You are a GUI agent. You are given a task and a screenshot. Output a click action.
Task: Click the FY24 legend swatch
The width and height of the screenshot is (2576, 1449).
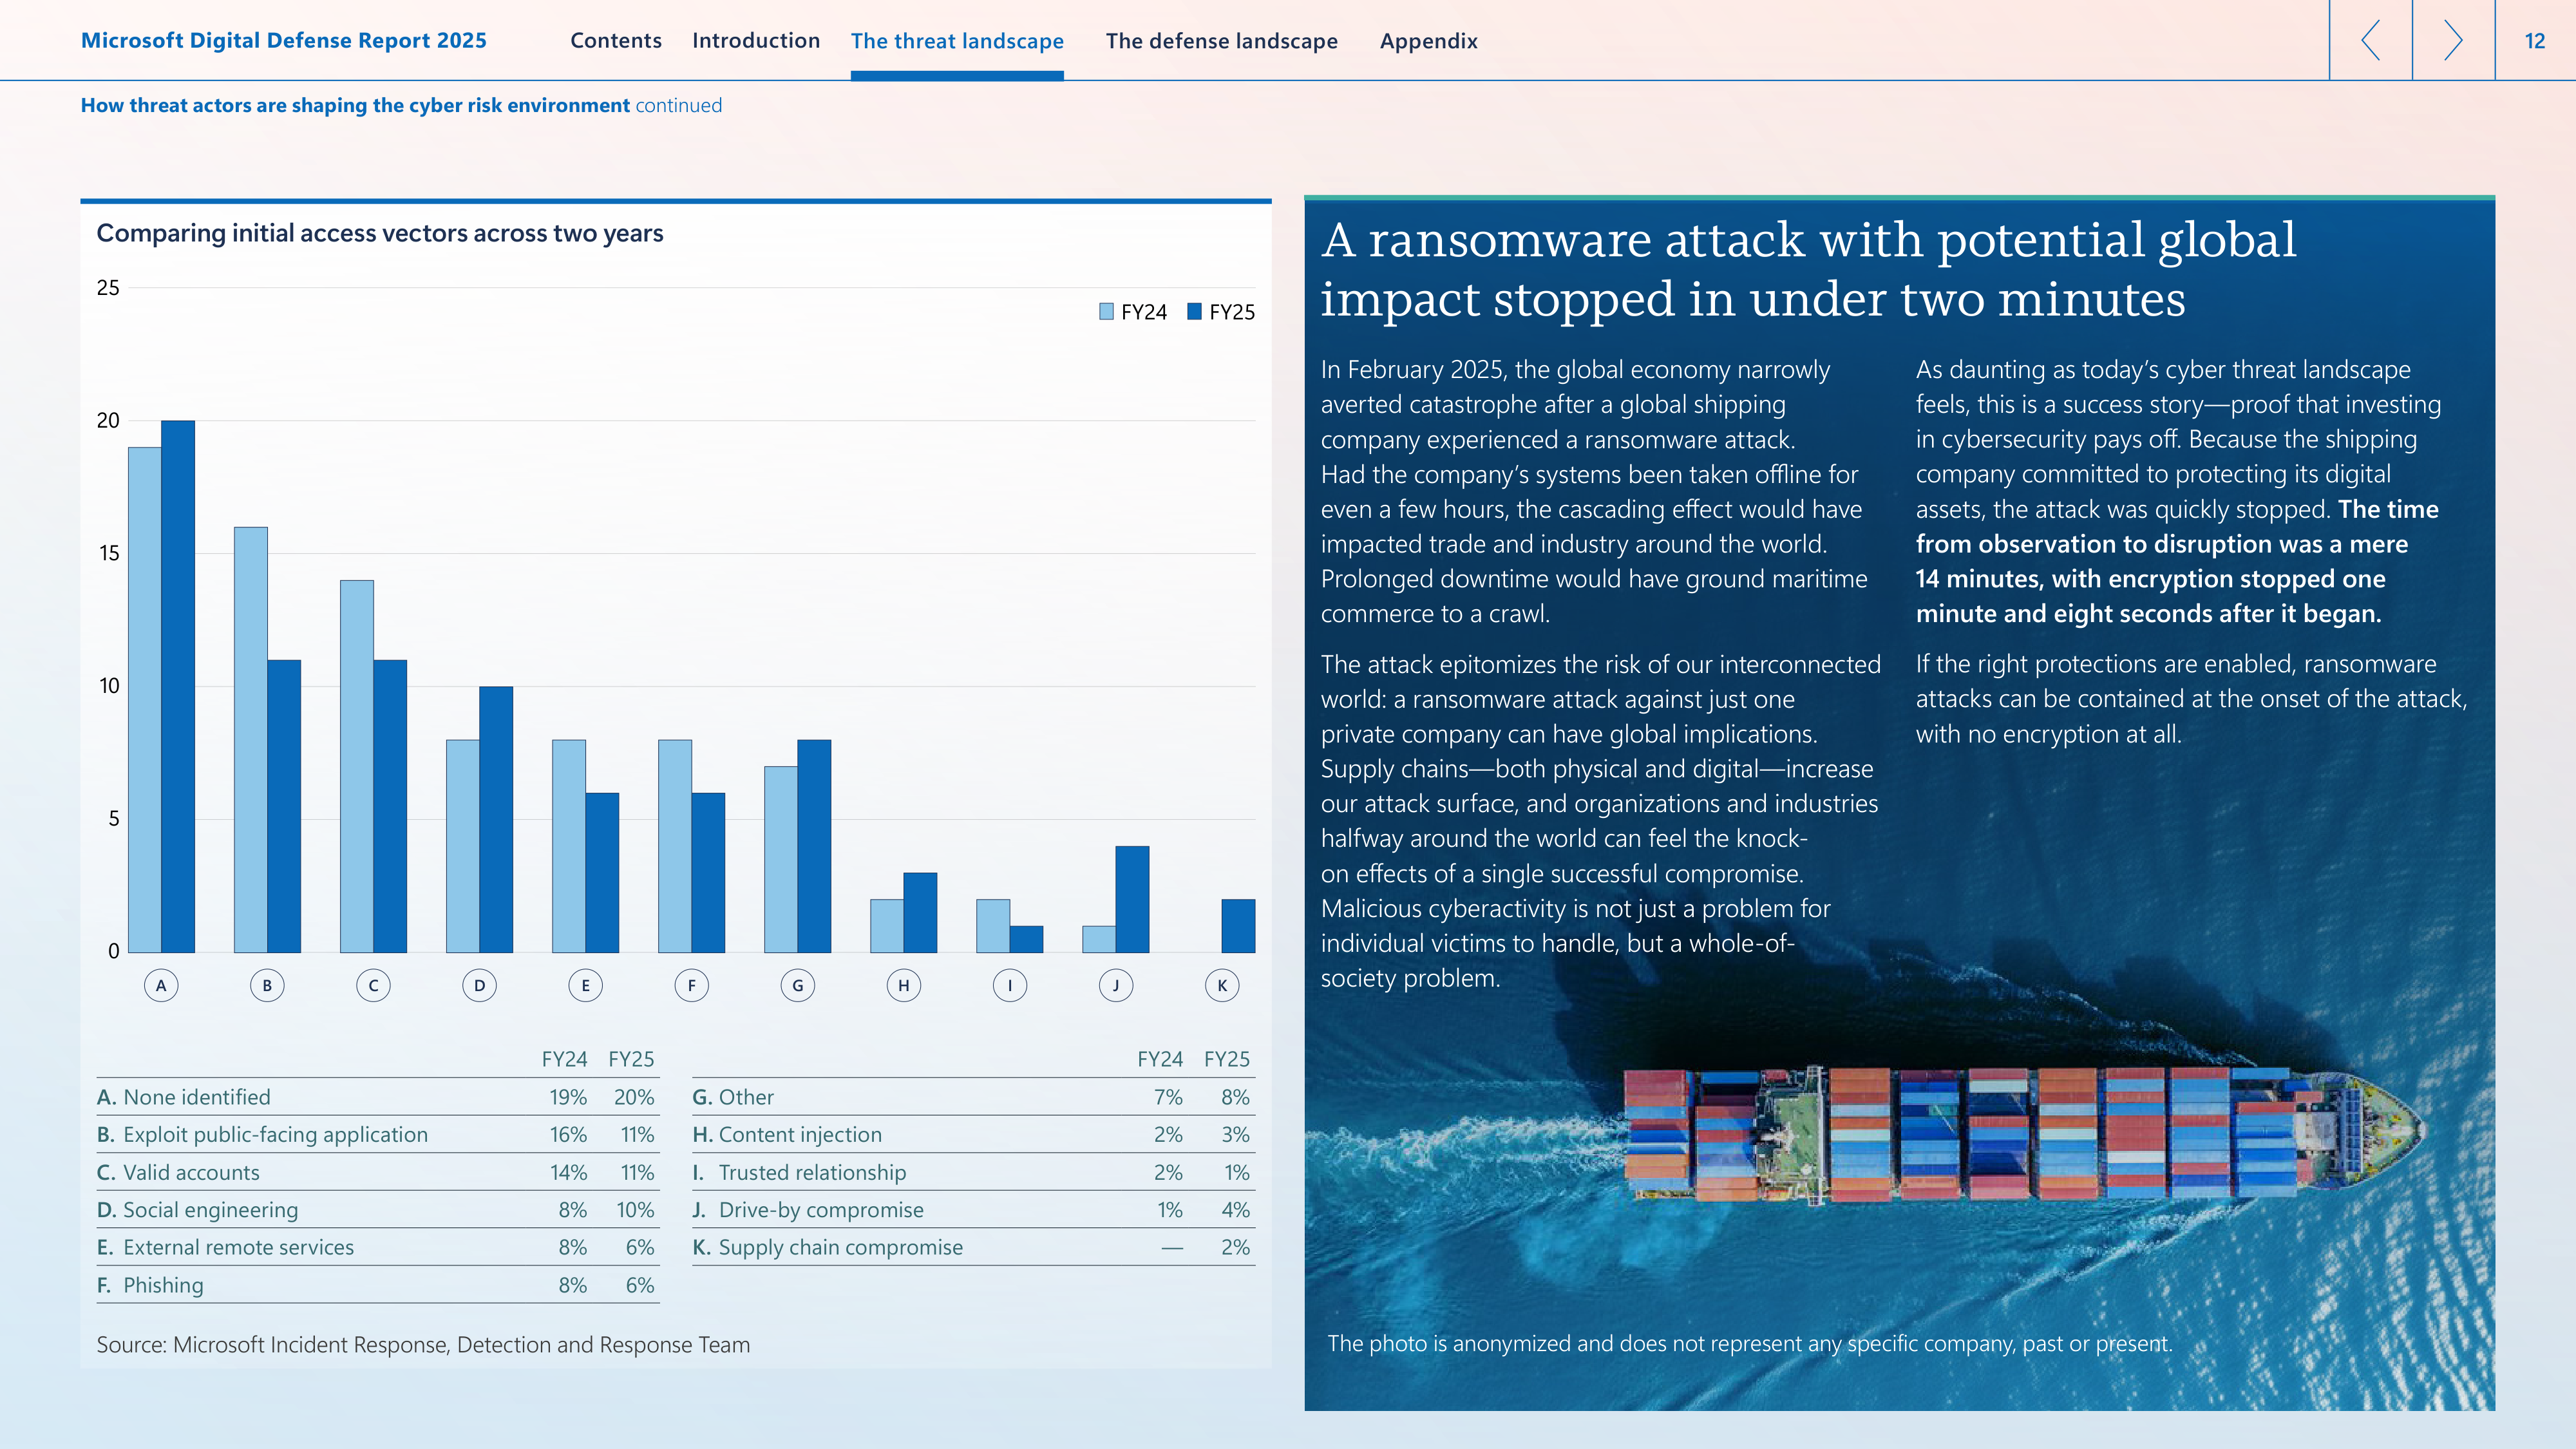pyautogui.click(x=1106, y=311)
